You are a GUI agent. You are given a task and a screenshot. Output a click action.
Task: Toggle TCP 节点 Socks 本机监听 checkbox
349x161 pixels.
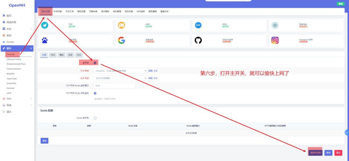pos(95,93)
